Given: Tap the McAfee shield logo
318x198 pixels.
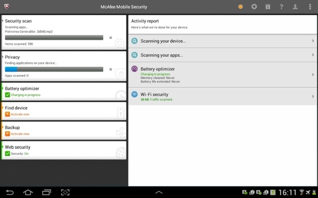Looking at the screenshot, I should [x=7, y=7].
